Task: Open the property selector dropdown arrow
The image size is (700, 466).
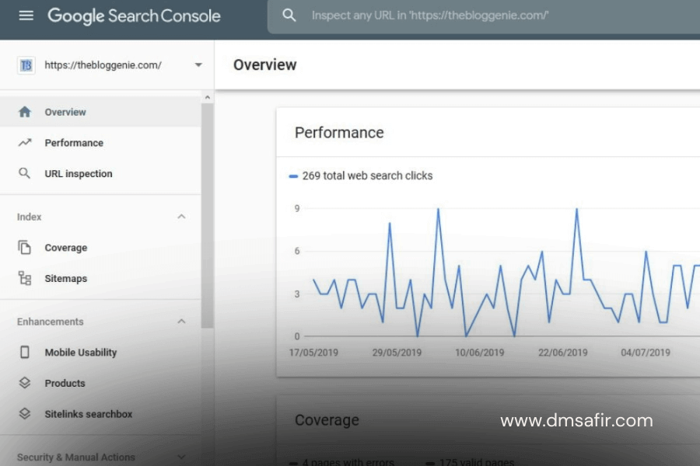Action: (198, 65)
